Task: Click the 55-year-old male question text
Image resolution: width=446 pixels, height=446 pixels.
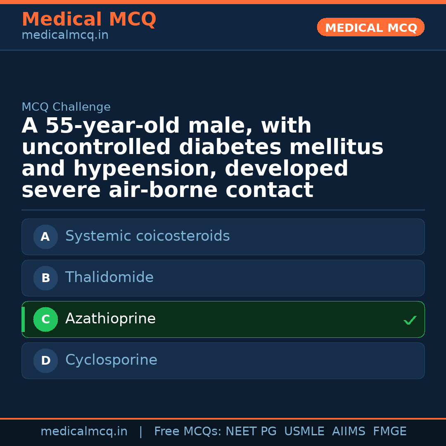Action: point(202,158)
